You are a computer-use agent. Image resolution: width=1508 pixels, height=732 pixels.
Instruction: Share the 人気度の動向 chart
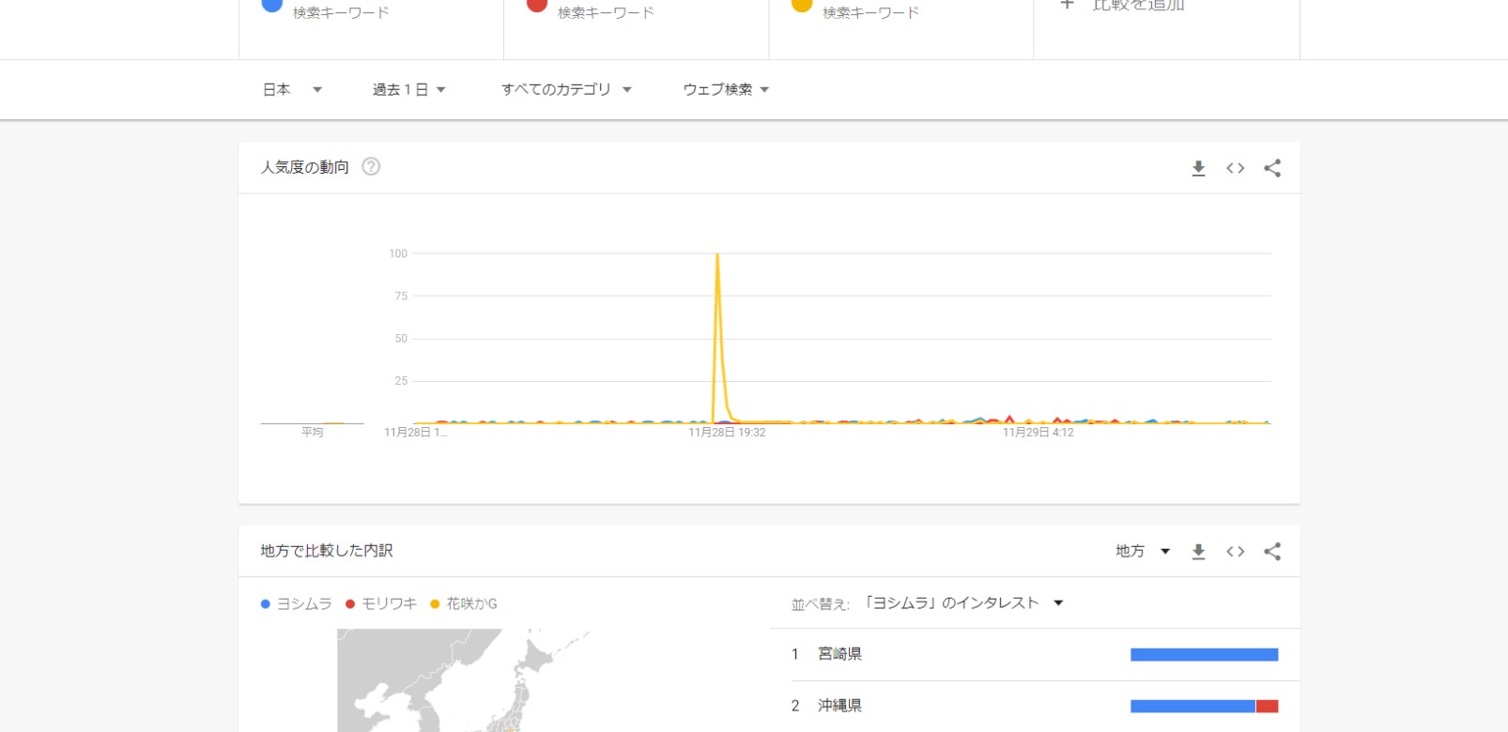1272,168
